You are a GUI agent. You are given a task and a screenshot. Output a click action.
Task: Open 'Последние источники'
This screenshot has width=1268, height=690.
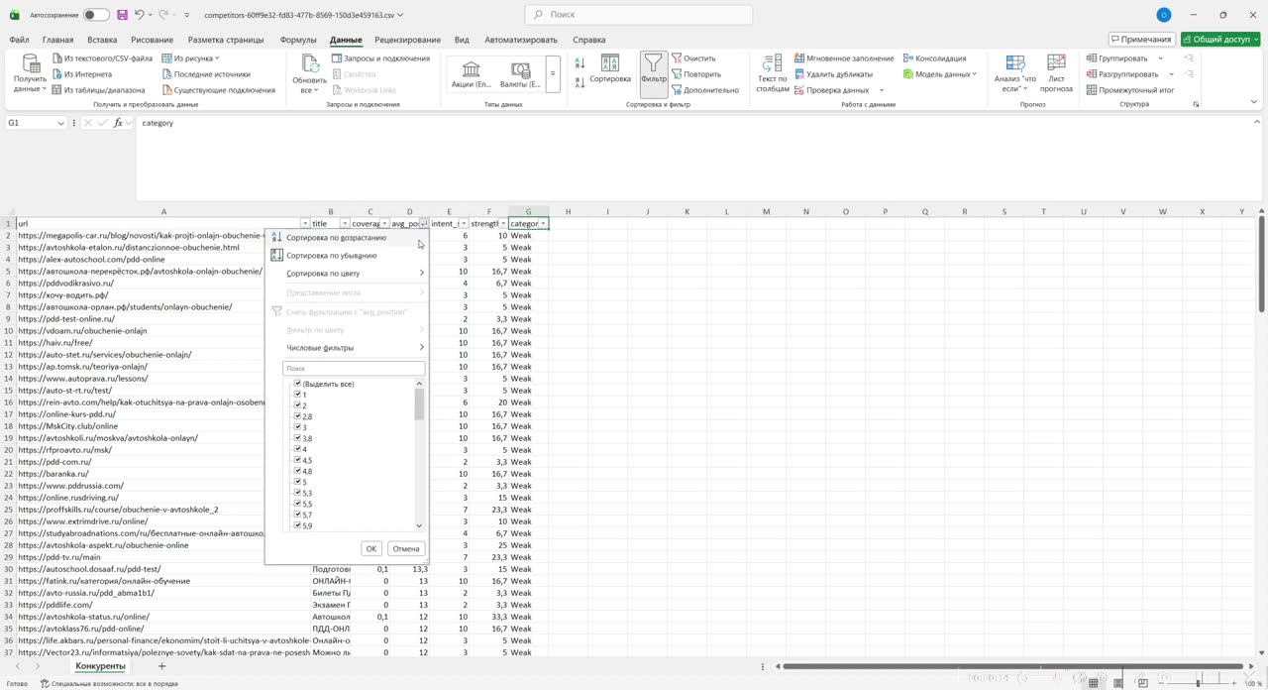click(x=205, y=74)
